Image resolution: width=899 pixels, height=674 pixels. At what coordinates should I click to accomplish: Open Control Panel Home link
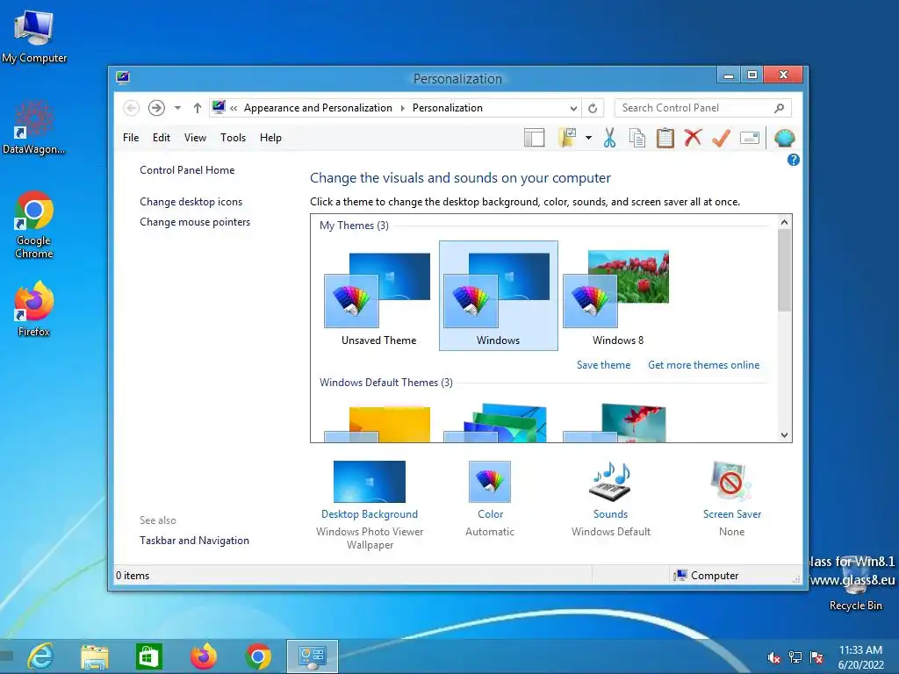click(187, 170)
